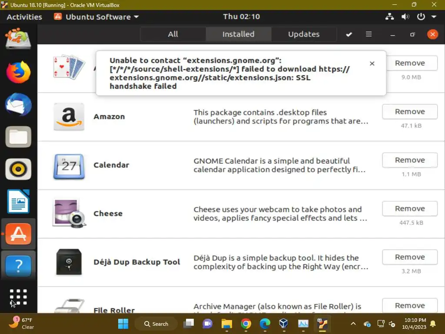
Task: Click the Calendar app icon
Action: [x=69, y=167]
